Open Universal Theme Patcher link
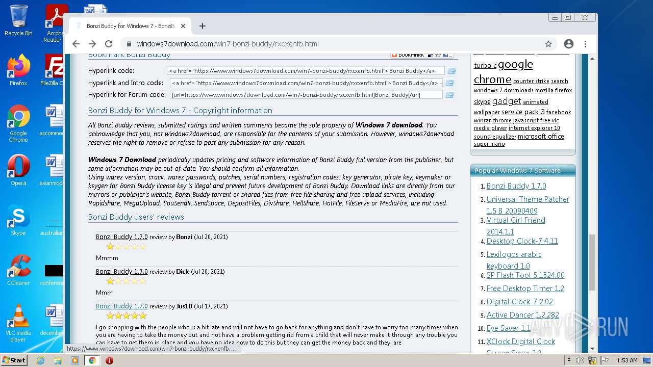653x367 pixels. pyautogui.click(x=528, y=205)
